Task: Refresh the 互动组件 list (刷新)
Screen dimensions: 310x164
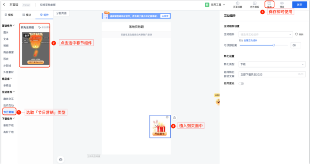Action: pyautogui.click(x=299, y=34)
